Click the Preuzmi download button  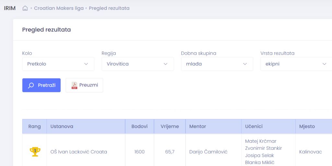(x=85, y=85)
